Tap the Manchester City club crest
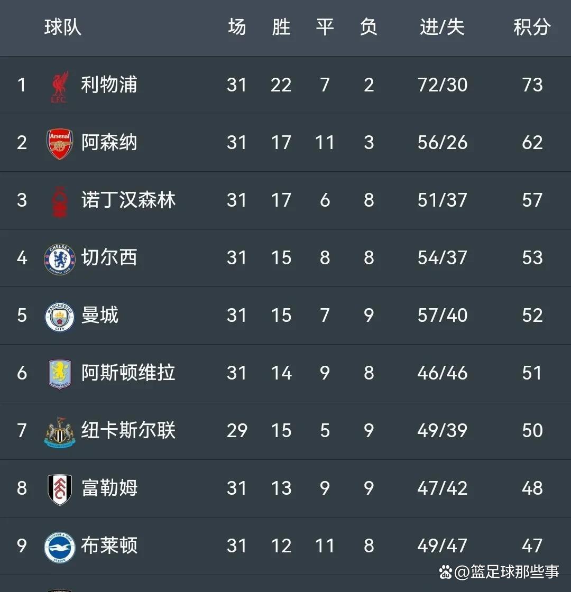This screenshot has height=592, width=571. (60, 317)
